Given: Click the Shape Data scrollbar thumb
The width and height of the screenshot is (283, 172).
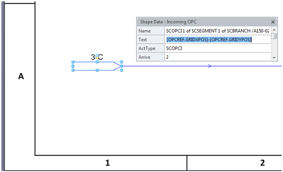Looking at the screenshot, I should (274, 36).
